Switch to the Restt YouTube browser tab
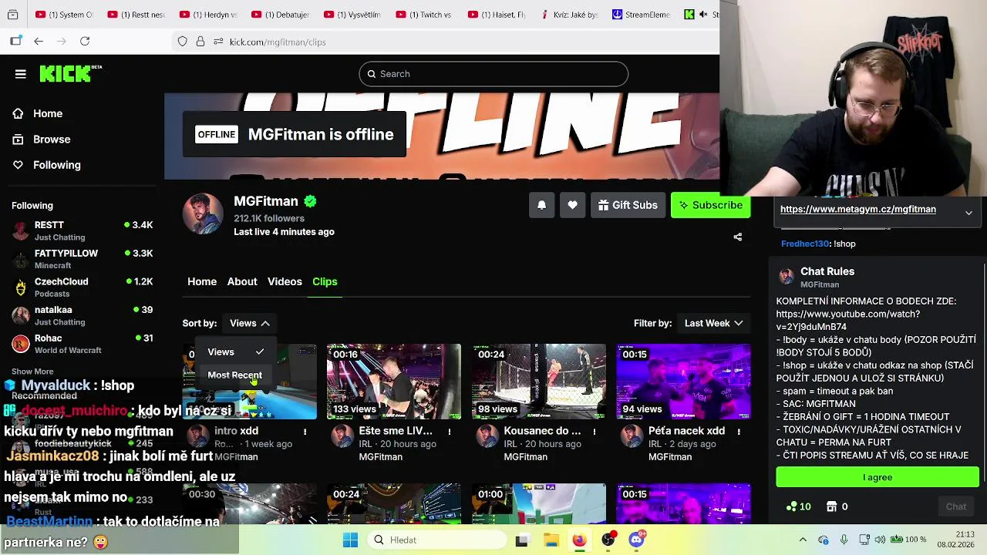 pos(137,15)
